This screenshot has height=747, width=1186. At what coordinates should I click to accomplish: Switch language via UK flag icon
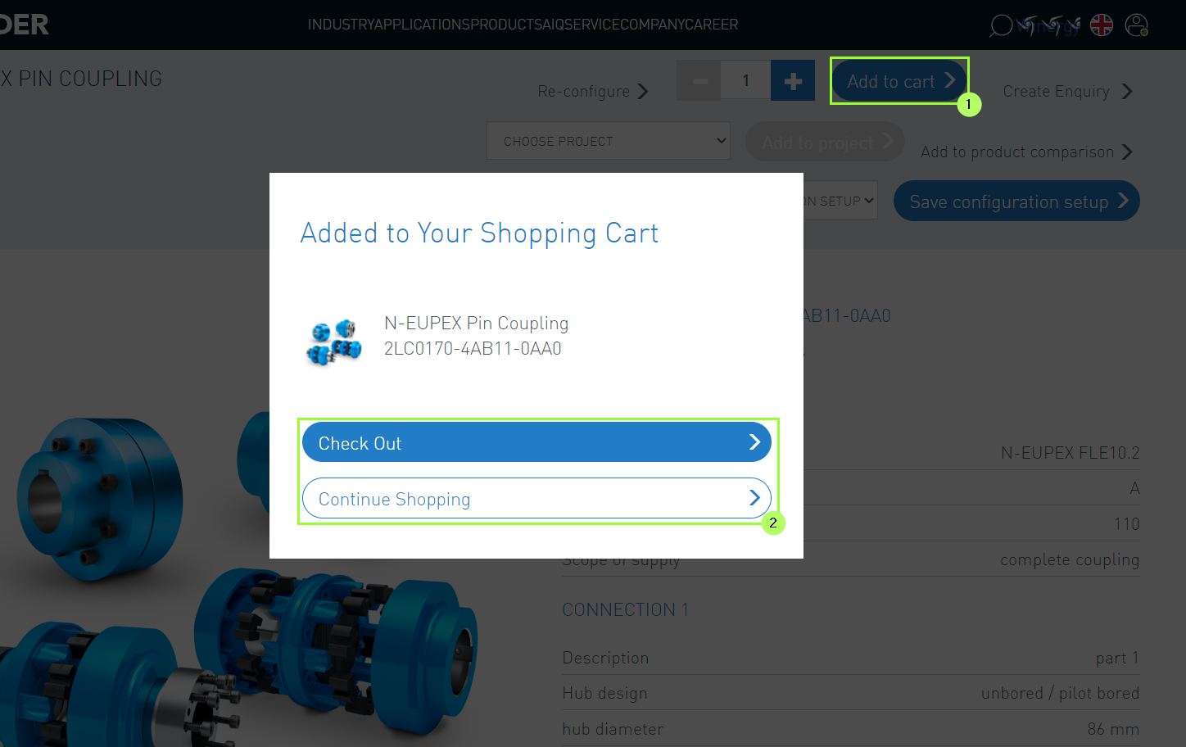pyautogui.click(x=1102, y=25)
